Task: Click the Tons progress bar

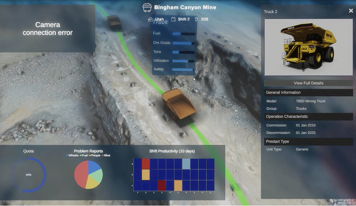Action: point(184,52)
